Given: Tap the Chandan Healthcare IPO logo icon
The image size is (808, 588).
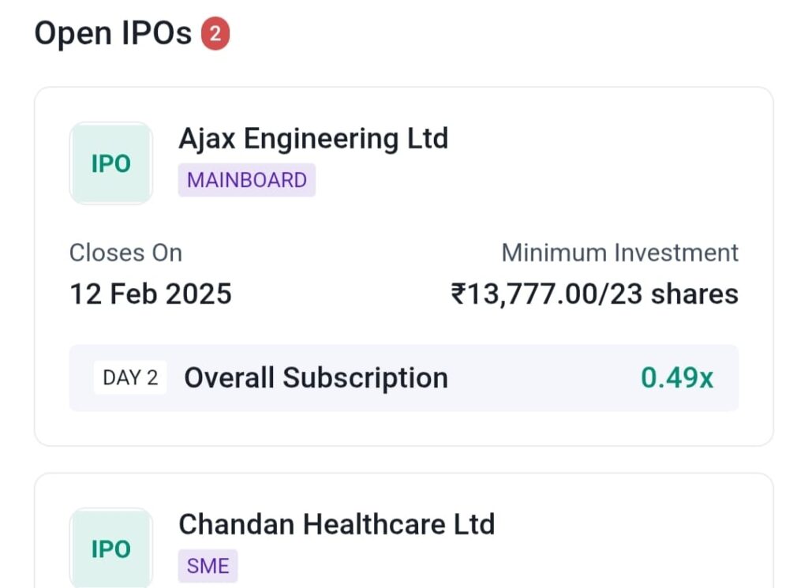Looking at the screenshot, I should point(110,548).
